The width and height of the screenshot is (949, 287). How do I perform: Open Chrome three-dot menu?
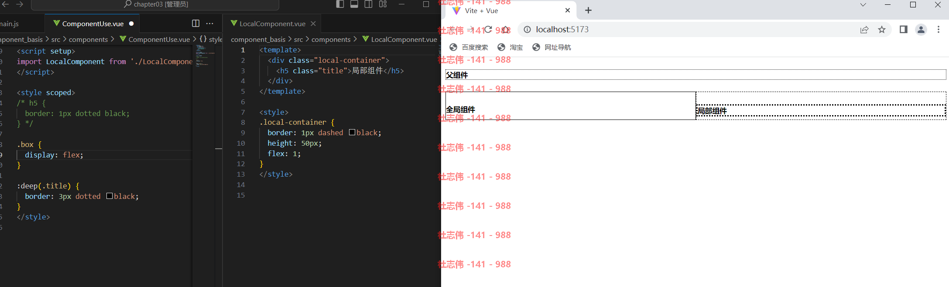tap(939, 30)
